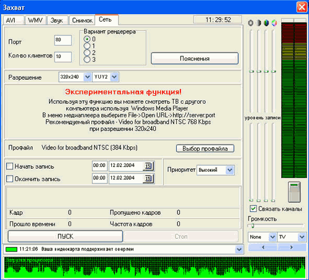
Task: Open calendar for the end recording date
Action: (148, 178)
